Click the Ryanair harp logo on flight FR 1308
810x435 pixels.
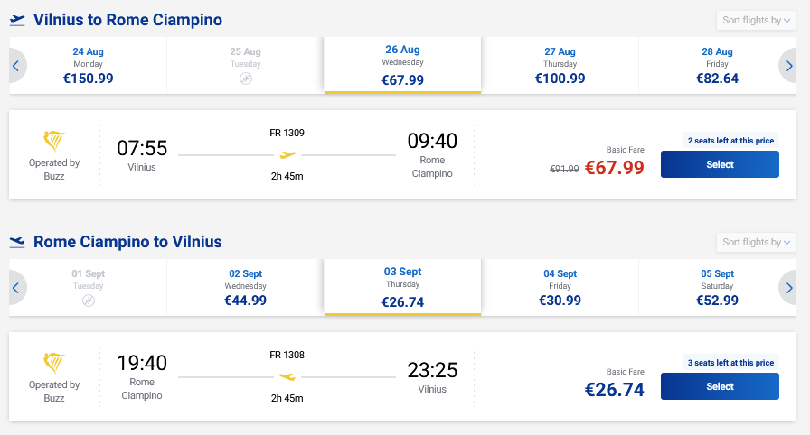pyautogui.click(x=53, y=363)
